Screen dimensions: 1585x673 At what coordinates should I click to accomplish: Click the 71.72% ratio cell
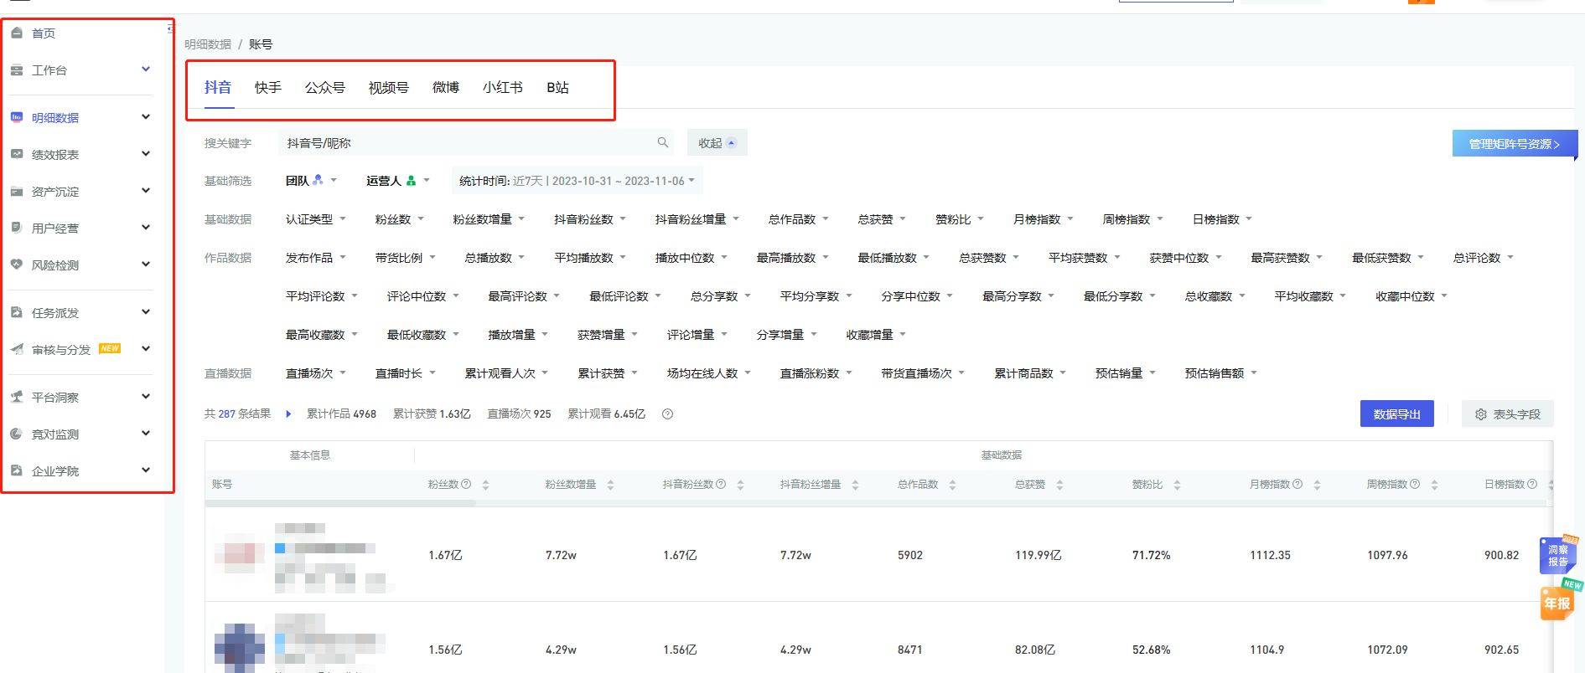point(1151,555)
